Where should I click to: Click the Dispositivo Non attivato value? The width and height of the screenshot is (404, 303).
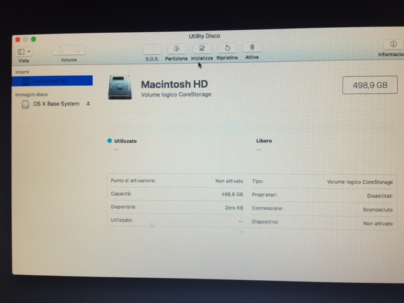(378, 223)
